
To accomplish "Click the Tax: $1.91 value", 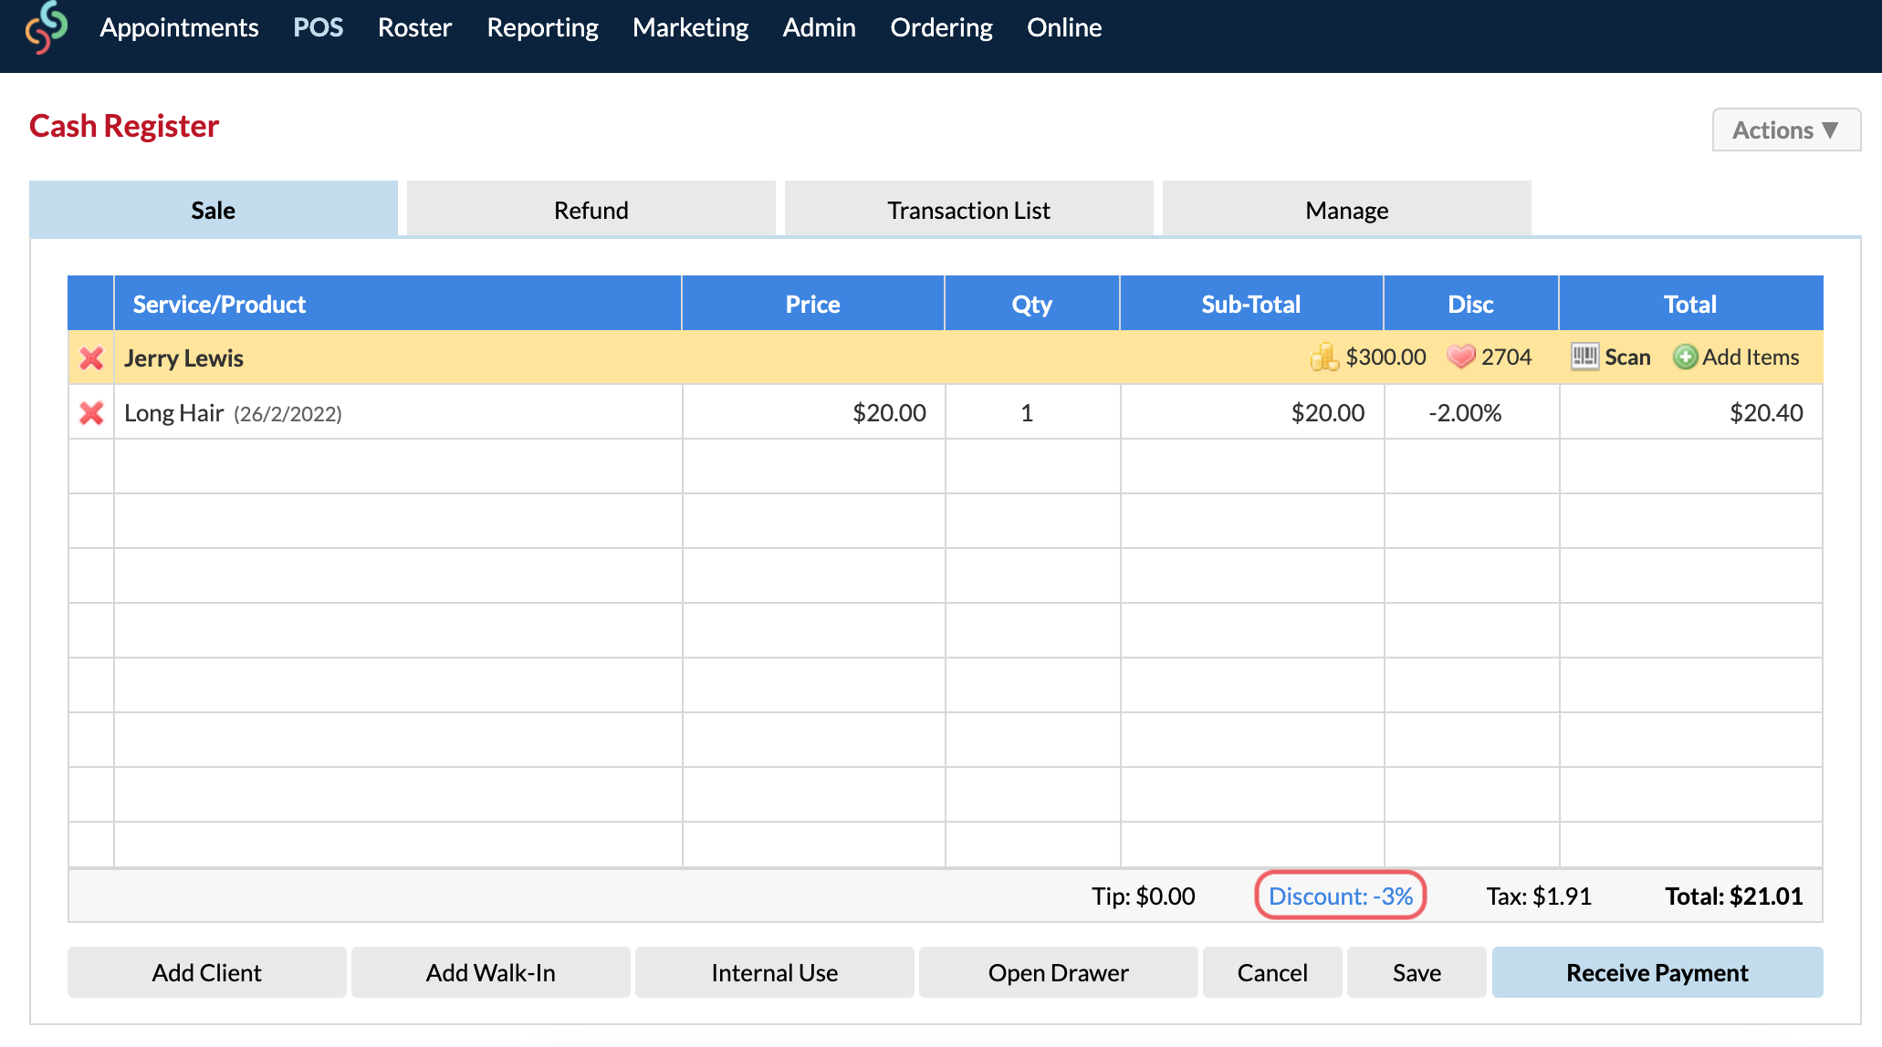I will coord(1539,896).
